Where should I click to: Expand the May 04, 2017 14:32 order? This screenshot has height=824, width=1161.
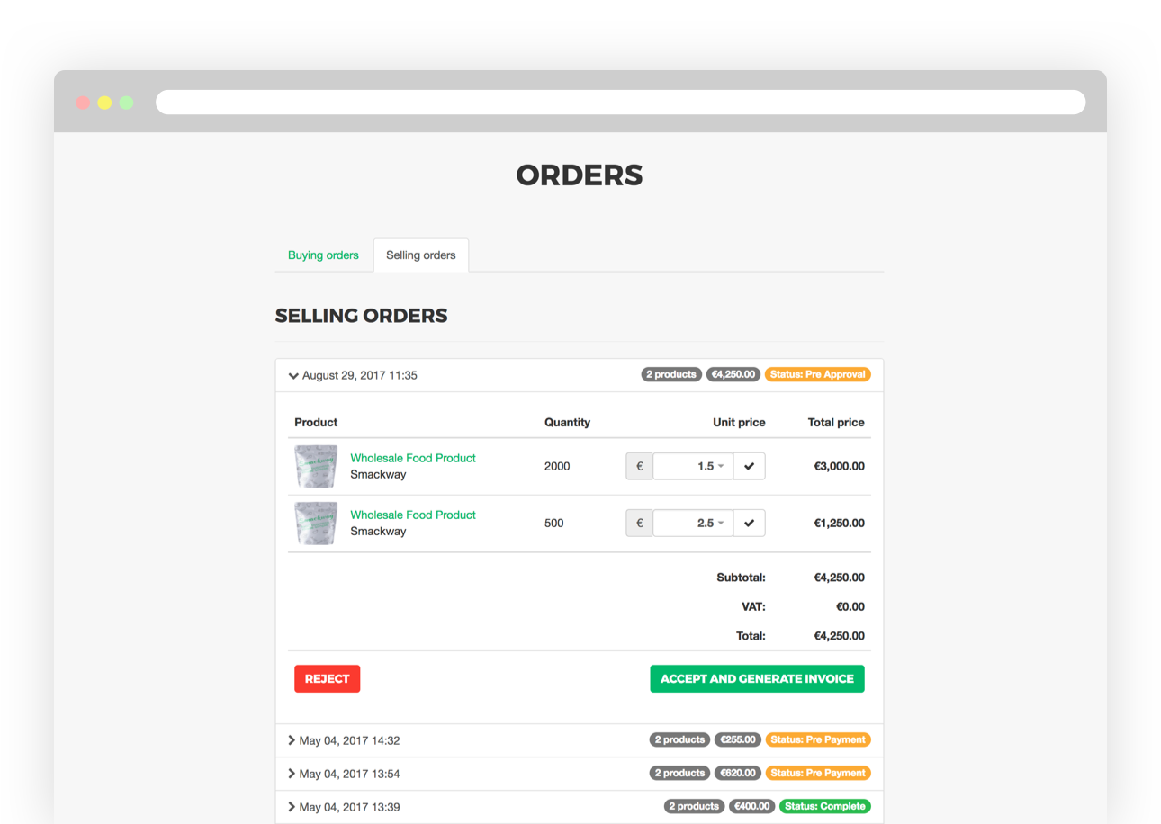click(x=291, y=739)
